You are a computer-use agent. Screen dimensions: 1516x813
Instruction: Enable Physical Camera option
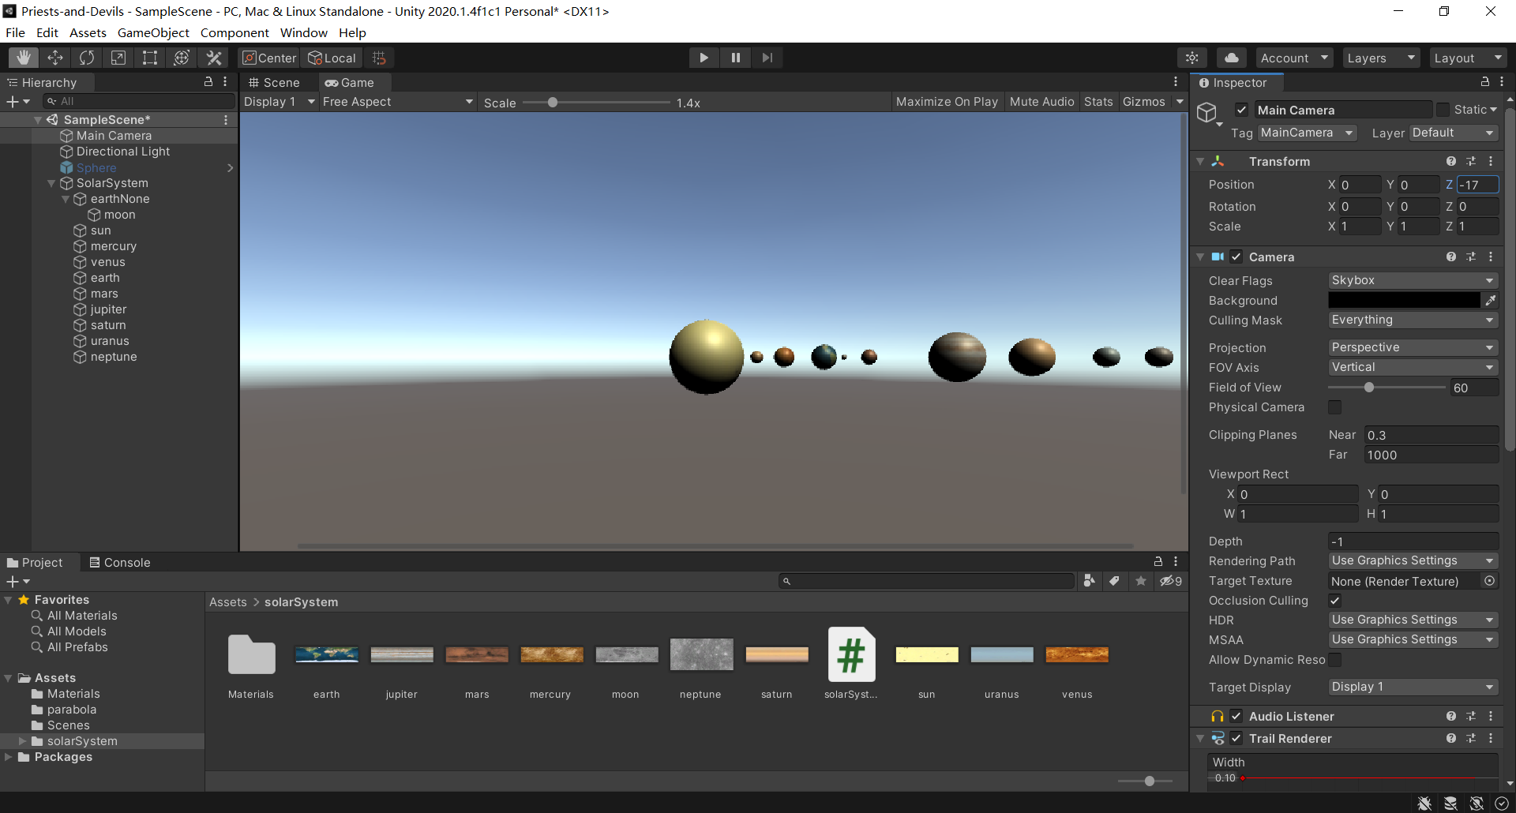[x=1335, y=407]
